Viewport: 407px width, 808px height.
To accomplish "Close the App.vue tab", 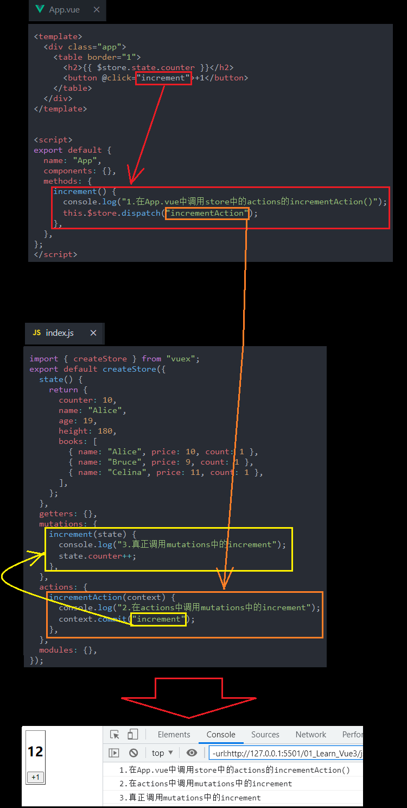I will click(x=96, y=10).
